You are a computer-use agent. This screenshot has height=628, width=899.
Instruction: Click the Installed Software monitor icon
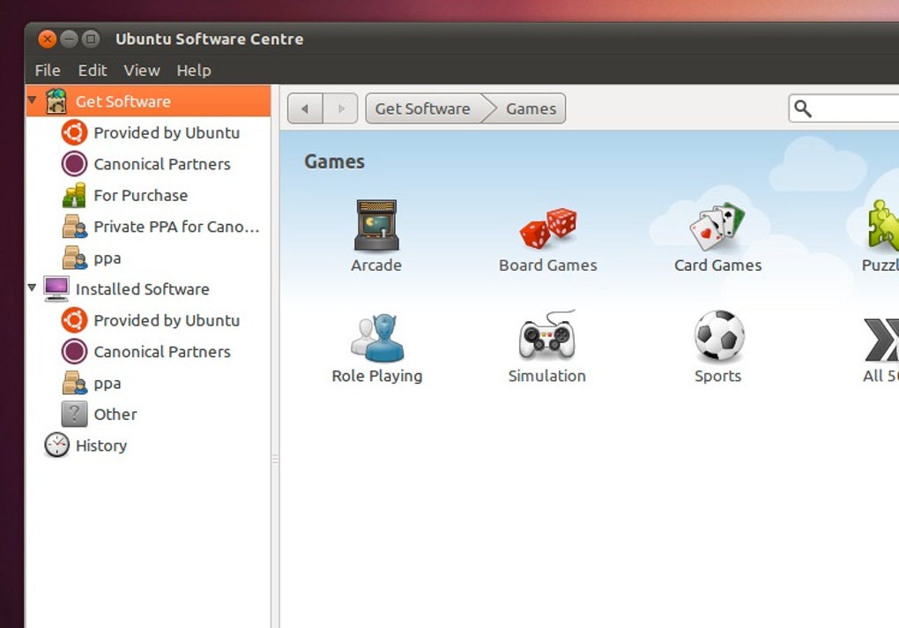tap(56, 289)
